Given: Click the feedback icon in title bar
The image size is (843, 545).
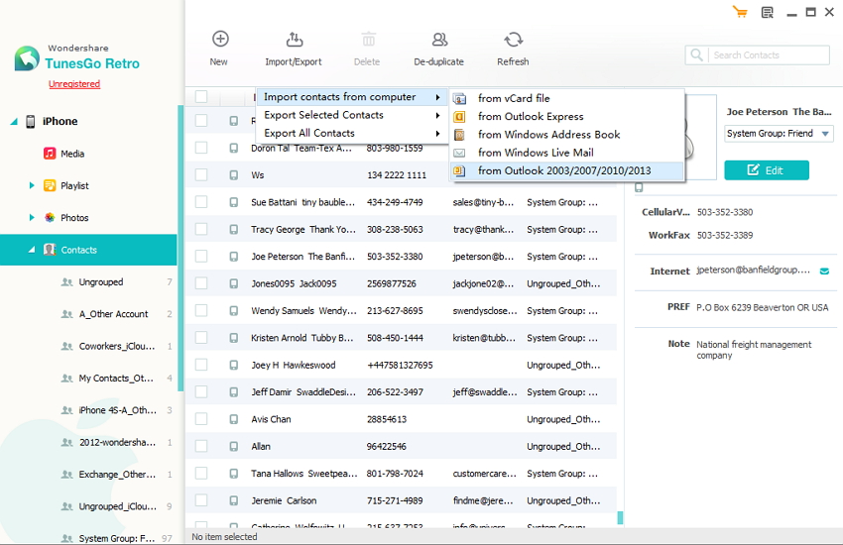Looking at the screenshot, I should [767, 12].
